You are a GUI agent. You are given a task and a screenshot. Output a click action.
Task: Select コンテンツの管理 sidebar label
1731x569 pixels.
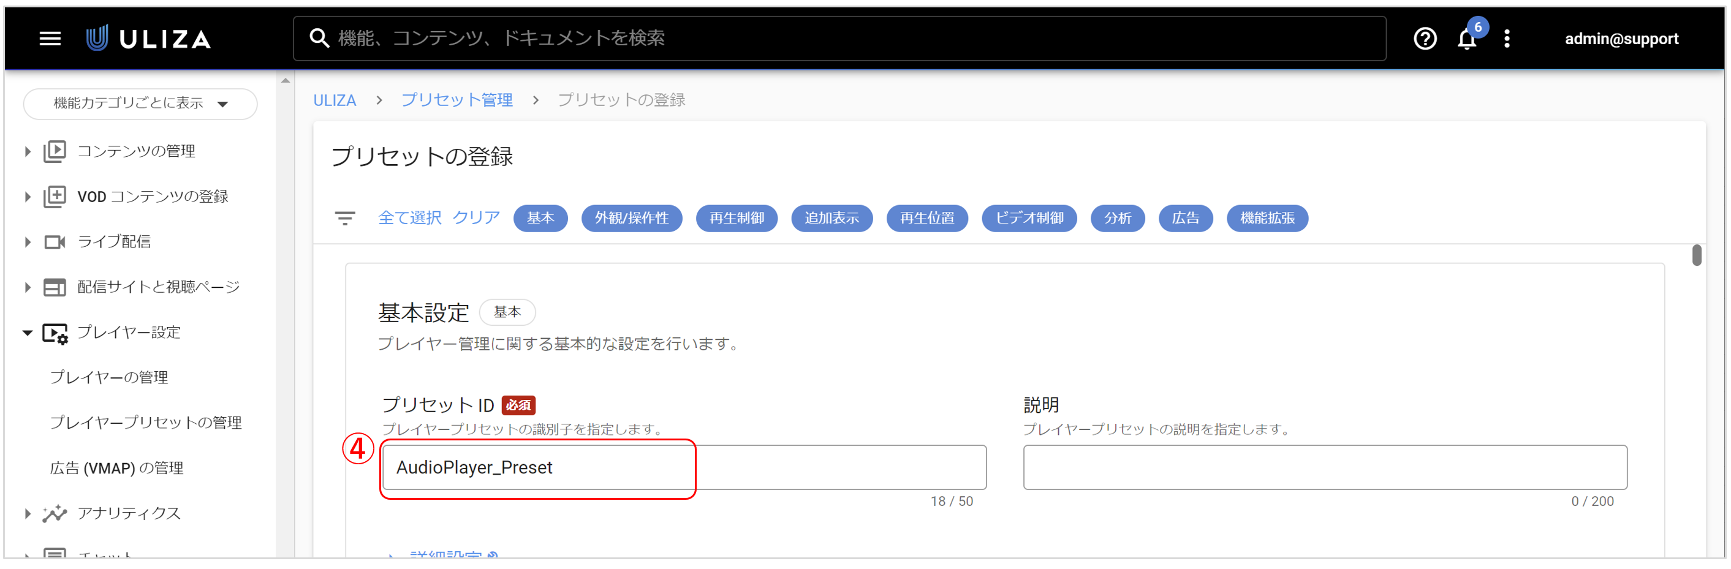pos(137,151)
